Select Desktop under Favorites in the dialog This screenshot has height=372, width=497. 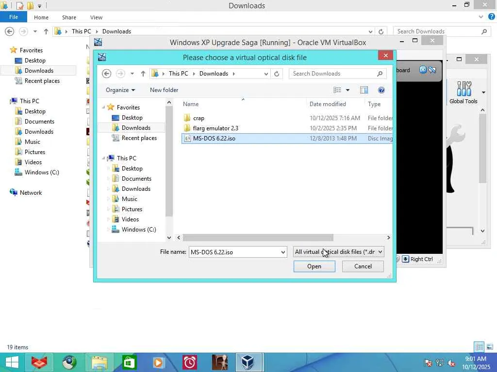[x=132, y=118]
